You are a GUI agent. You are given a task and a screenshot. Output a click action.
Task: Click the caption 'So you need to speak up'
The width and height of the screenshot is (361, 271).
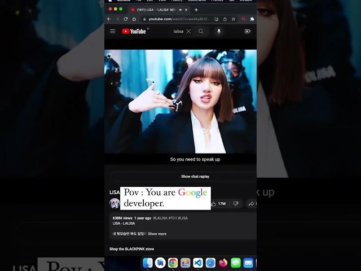coord(195,159)
